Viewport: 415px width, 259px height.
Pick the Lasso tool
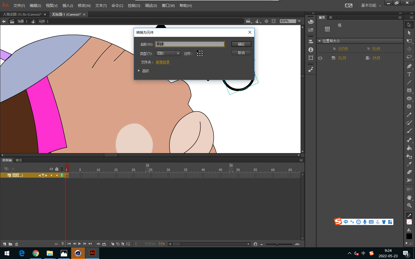pyautogui.click(x=409, y=57)
